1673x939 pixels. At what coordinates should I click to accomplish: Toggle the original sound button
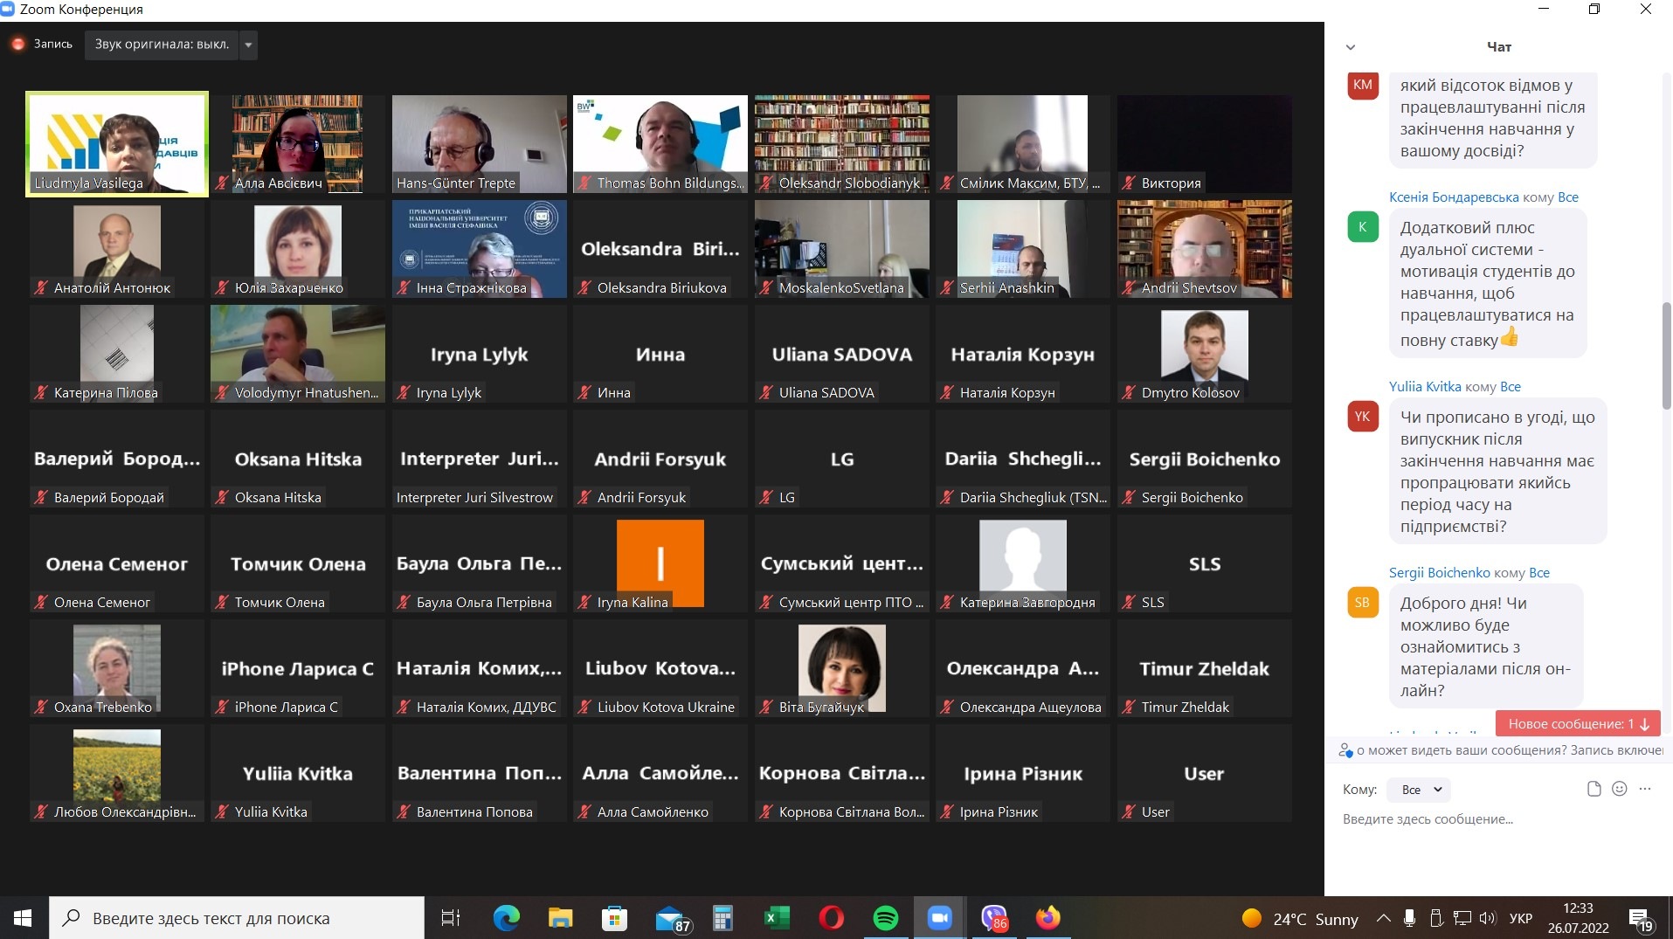(162, 44)
